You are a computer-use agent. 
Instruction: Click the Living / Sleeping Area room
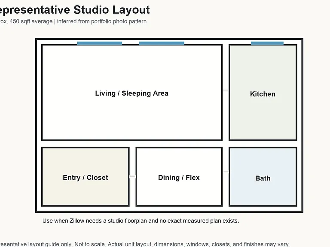(132, 93)
